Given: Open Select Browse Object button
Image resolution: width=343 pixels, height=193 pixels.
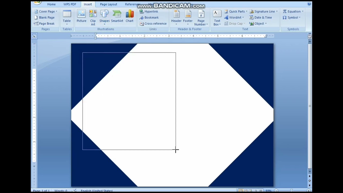Looking at the screenshot, I should click(x=310, y=181).
